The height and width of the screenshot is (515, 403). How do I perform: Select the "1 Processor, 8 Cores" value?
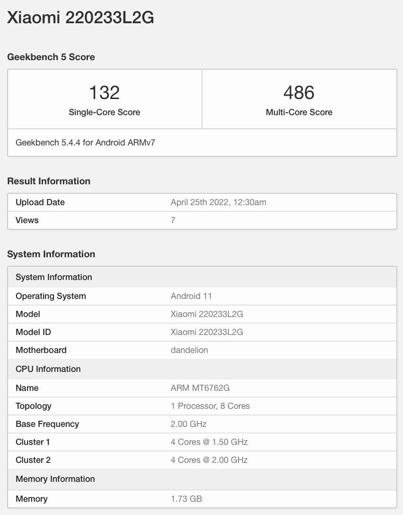tap(210, 406)
